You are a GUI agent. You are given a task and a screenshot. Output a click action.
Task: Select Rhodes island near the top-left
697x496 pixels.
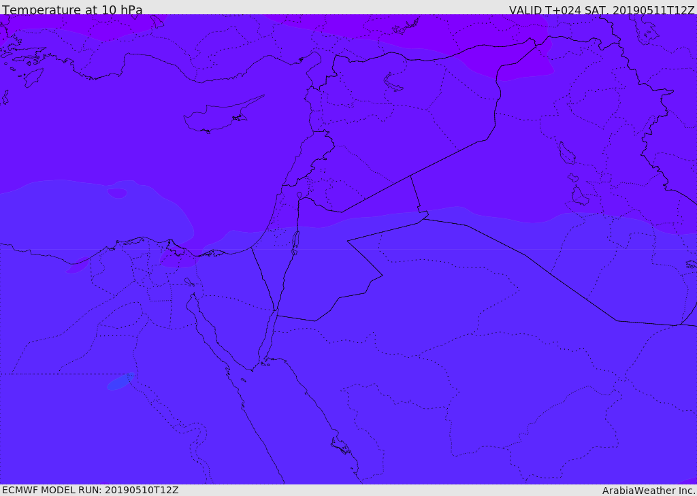tap(33, 77)
